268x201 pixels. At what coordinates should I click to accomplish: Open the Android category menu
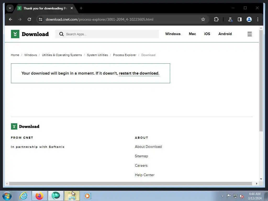click(x=225, y=34)
